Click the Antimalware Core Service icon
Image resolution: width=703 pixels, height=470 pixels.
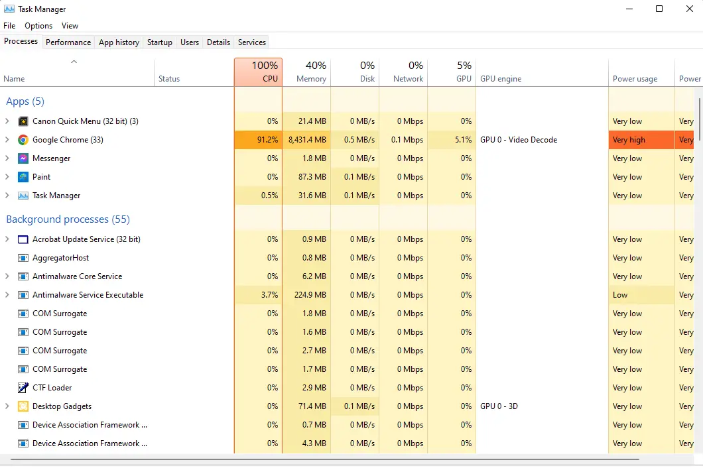(23, 276)
